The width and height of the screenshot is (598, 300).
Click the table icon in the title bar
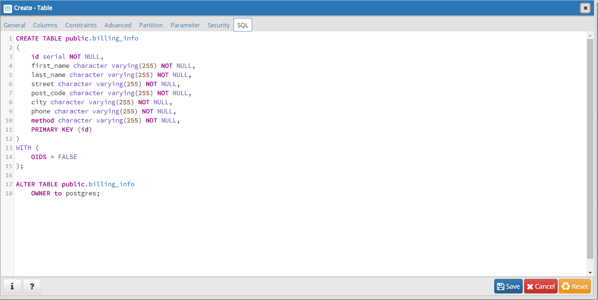point(8,8)
